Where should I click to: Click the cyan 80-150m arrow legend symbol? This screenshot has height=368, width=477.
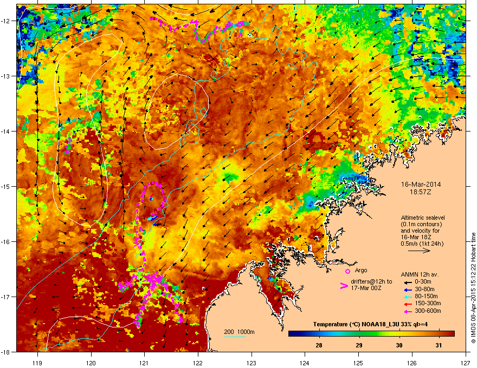[407, 297]
